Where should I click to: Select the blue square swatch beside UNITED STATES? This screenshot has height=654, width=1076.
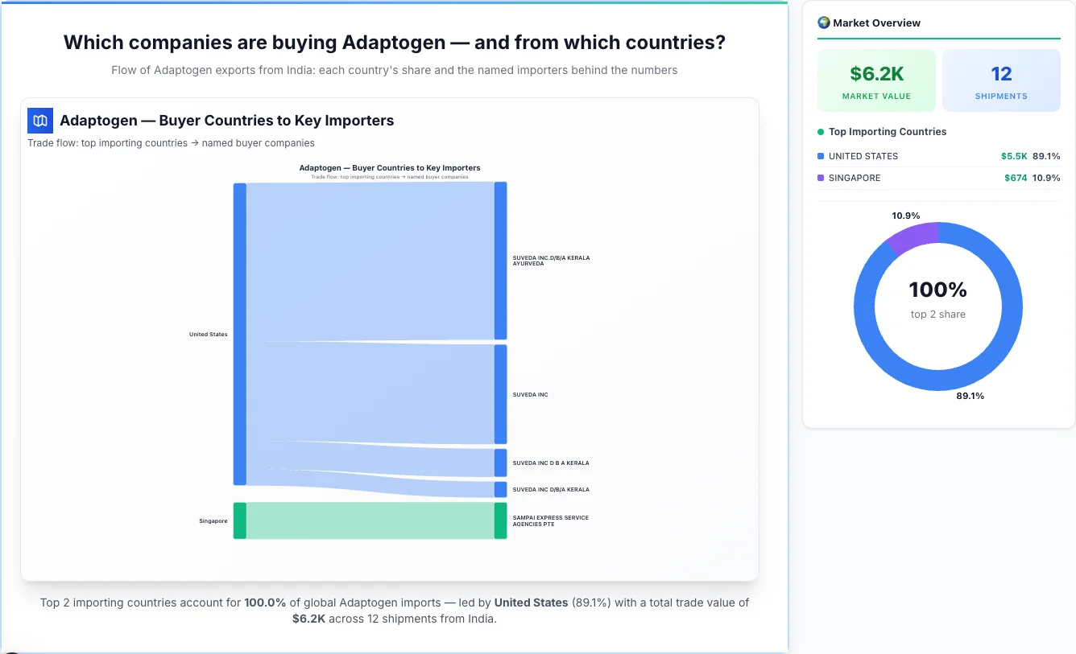point(821,156)
